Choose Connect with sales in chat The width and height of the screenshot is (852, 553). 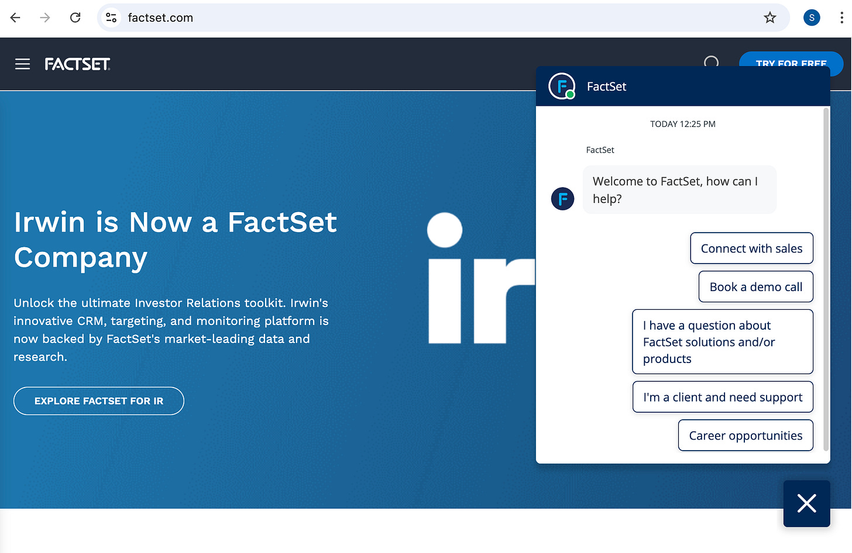click(752, 248)
